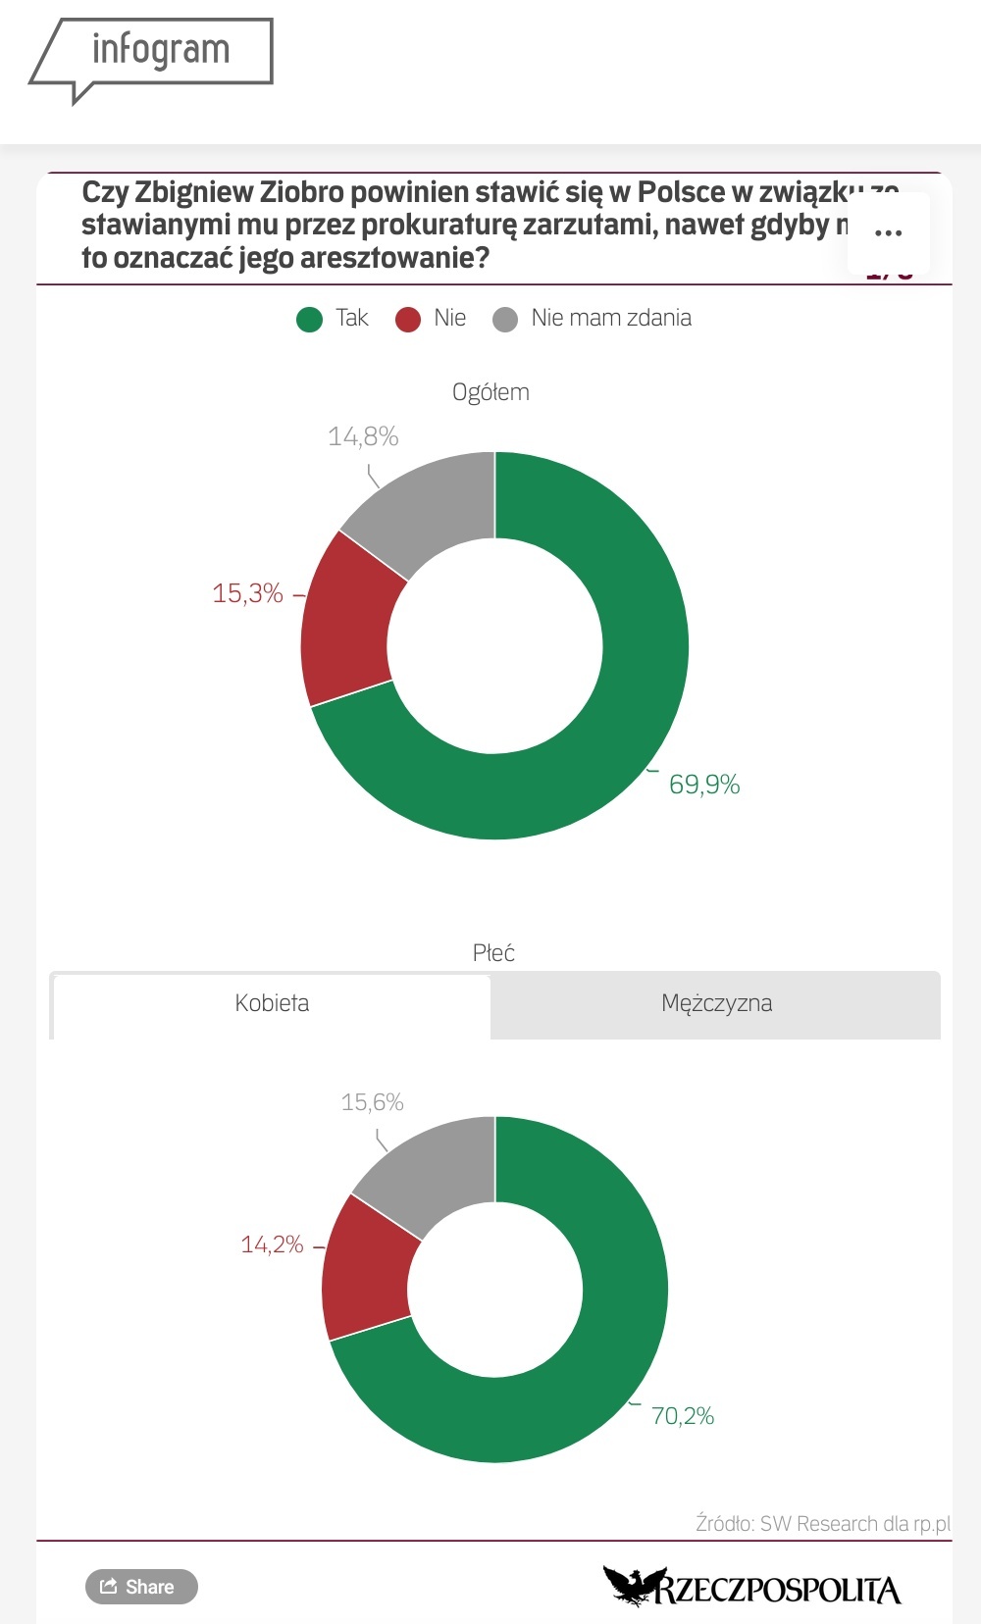Open the three-dots options menu
Screen dimensions: 981x1624
[x=888, y=233]
